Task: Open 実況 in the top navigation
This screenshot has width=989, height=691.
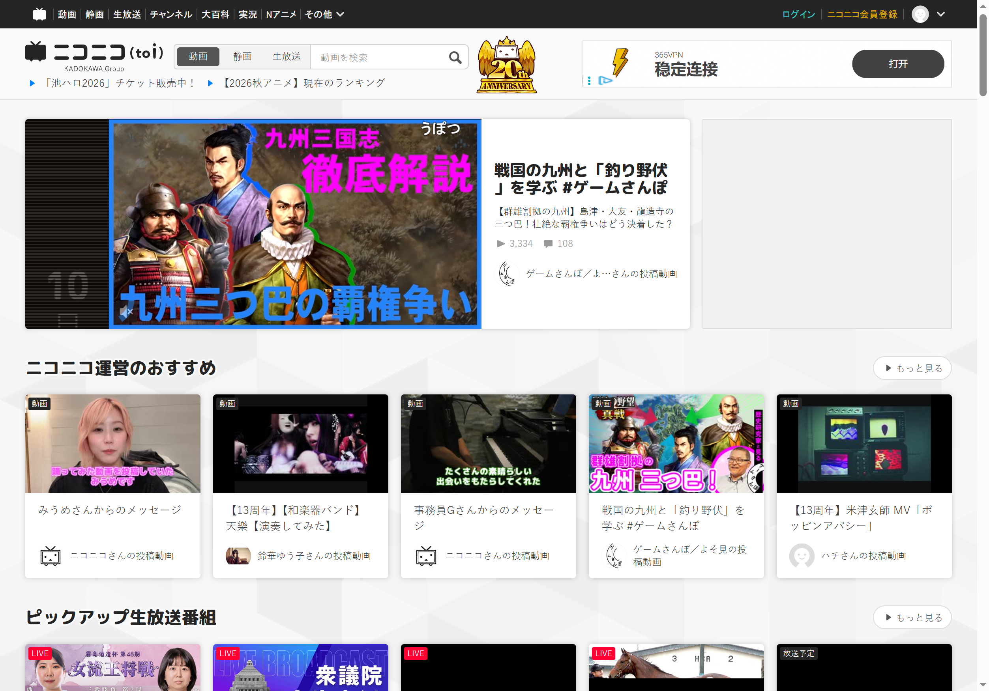Action: 248,14
